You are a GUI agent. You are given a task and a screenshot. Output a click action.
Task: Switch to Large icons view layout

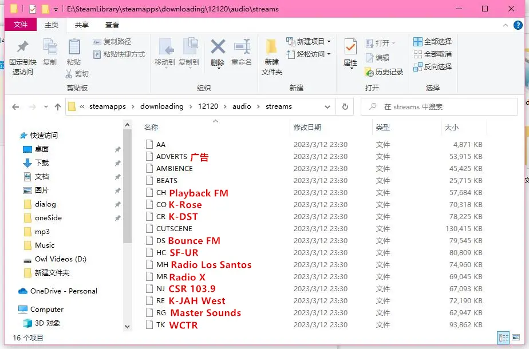pos(515,338)
